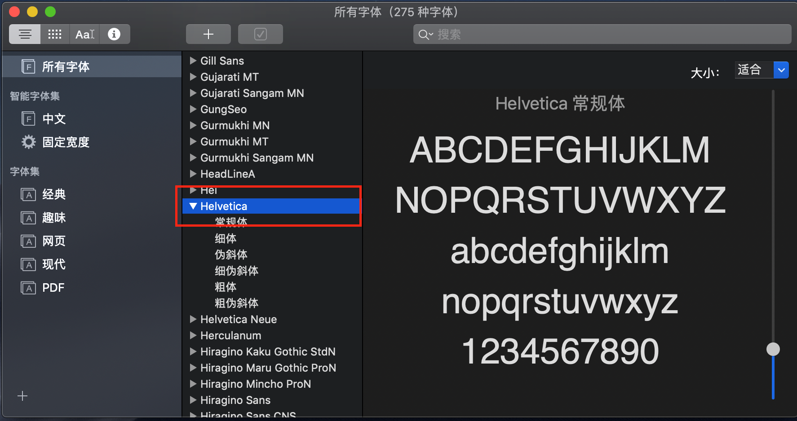
Task: Show font information panel
Action: [x=114, y=34]
